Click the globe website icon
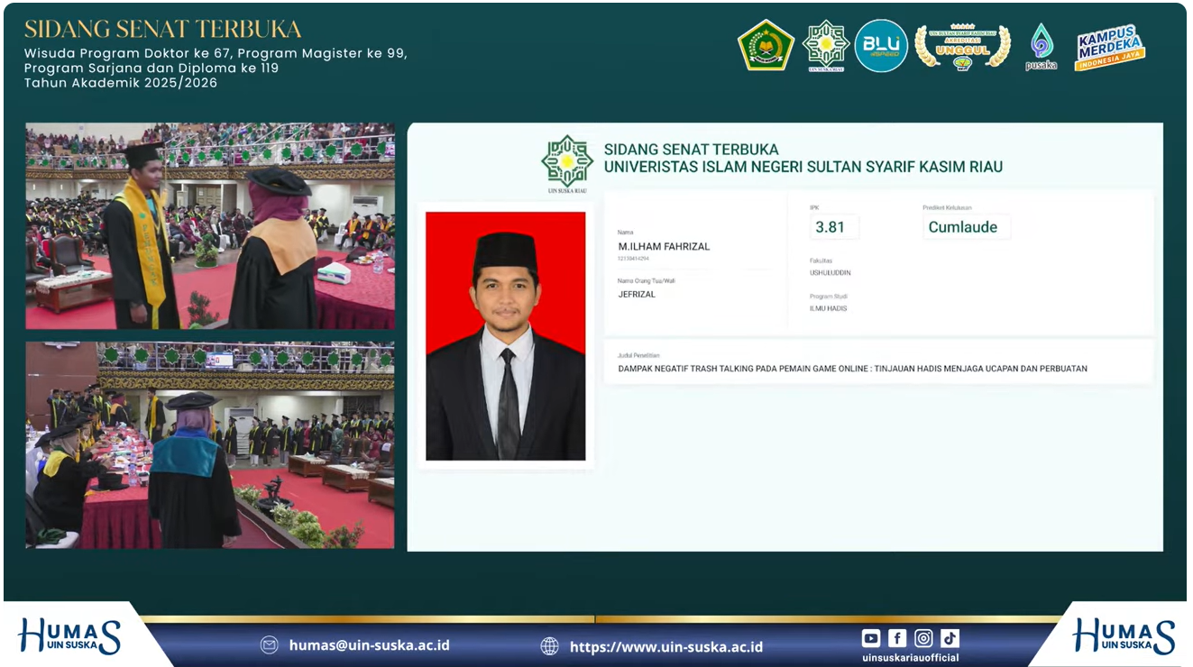Viewport: 1193px width, 667px height. coord(549,646)
